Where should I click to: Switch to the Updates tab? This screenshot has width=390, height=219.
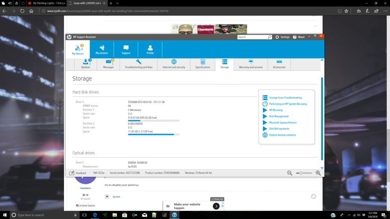pos(85,64)
